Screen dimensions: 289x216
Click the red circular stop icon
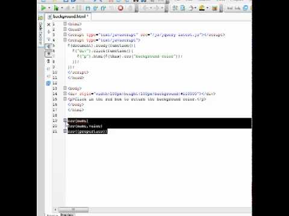coord(120,8)
